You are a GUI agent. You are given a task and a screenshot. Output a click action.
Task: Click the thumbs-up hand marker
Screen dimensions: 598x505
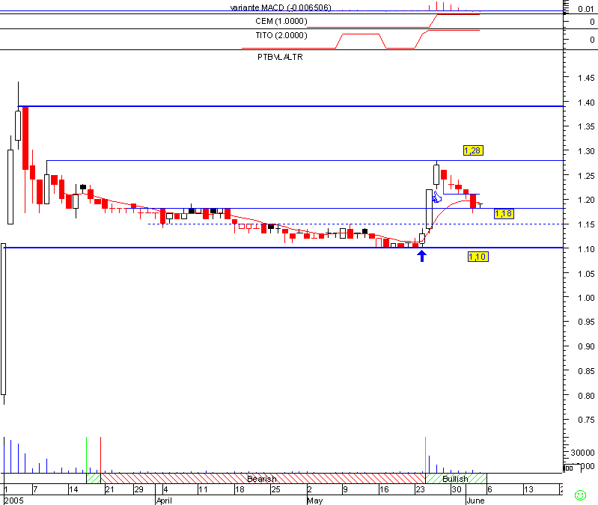(436, 197)
